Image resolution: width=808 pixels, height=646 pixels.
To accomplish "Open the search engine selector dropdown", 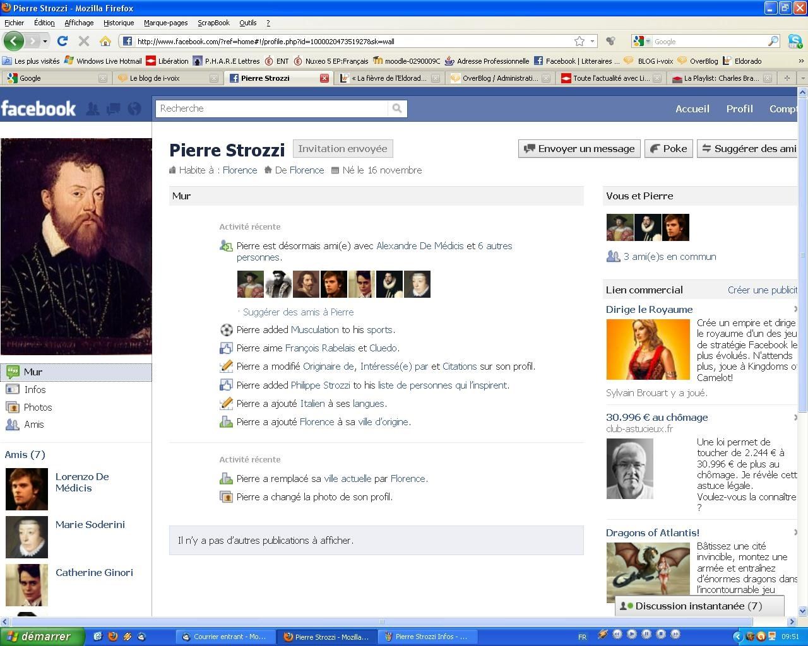I will 642,41.
